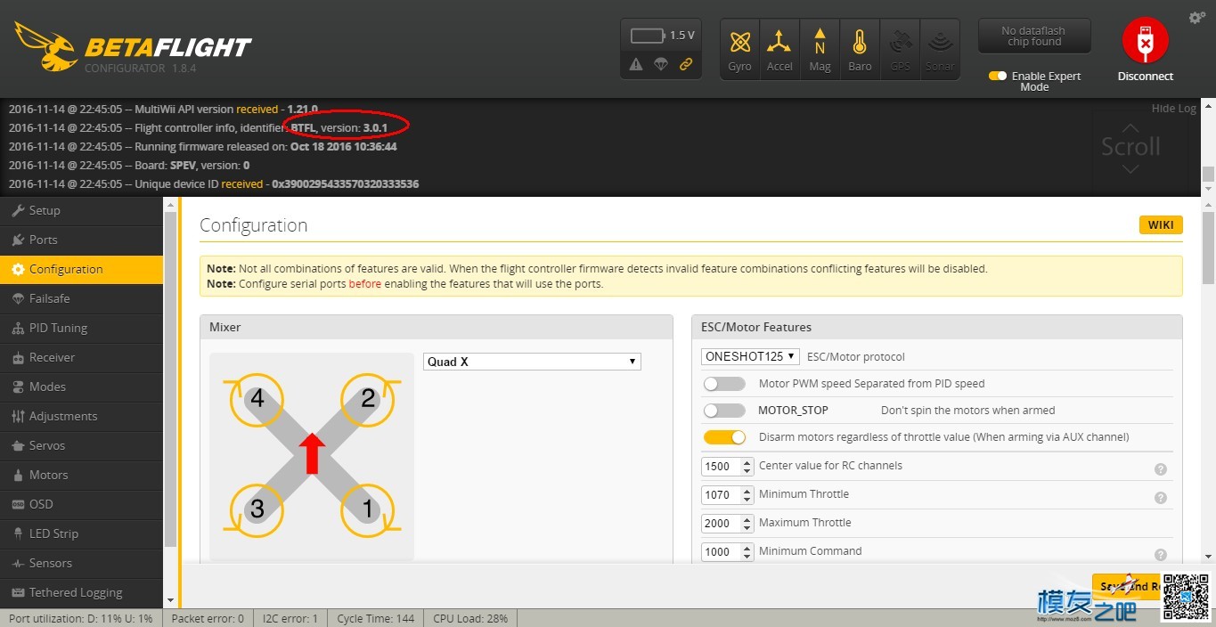
Task: Click the Betaflight bee logo
Action: pyautogui.click(x=45, y=45)
